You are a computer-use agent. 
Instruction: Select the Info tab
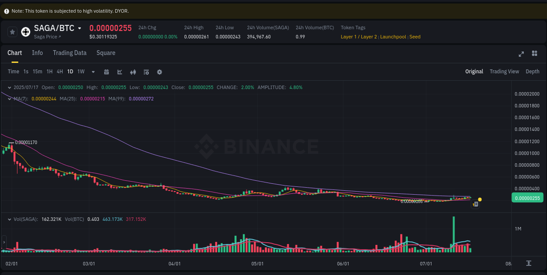(x=37, y=53)
